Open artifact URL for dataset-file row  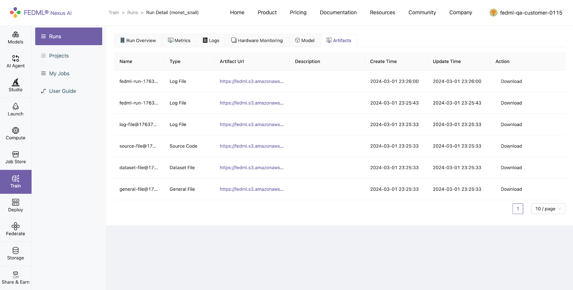coord(251,168)
